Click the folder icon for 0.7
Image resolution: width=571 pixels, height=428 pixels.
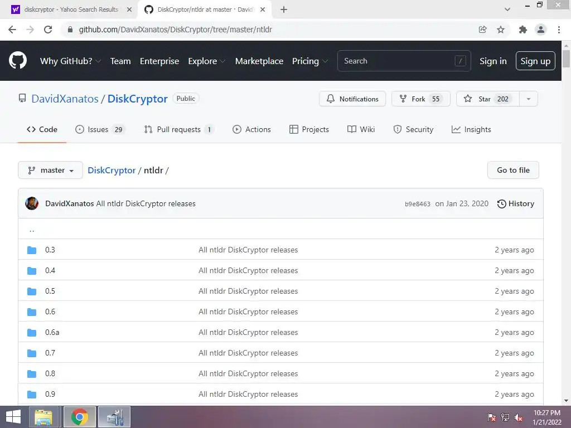point(32,353)
